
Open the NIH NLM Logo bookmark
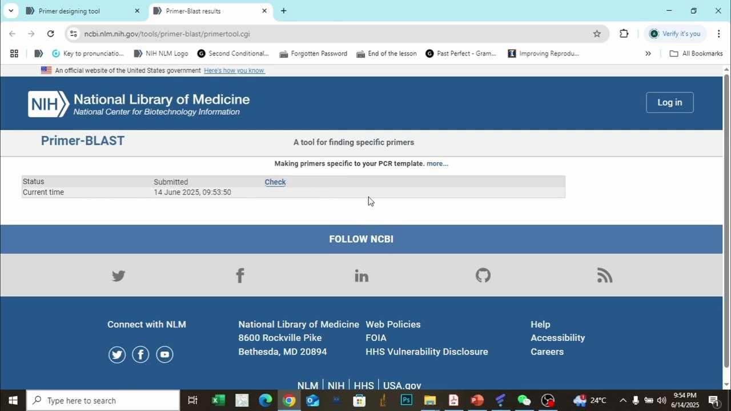tap(161, 54)
